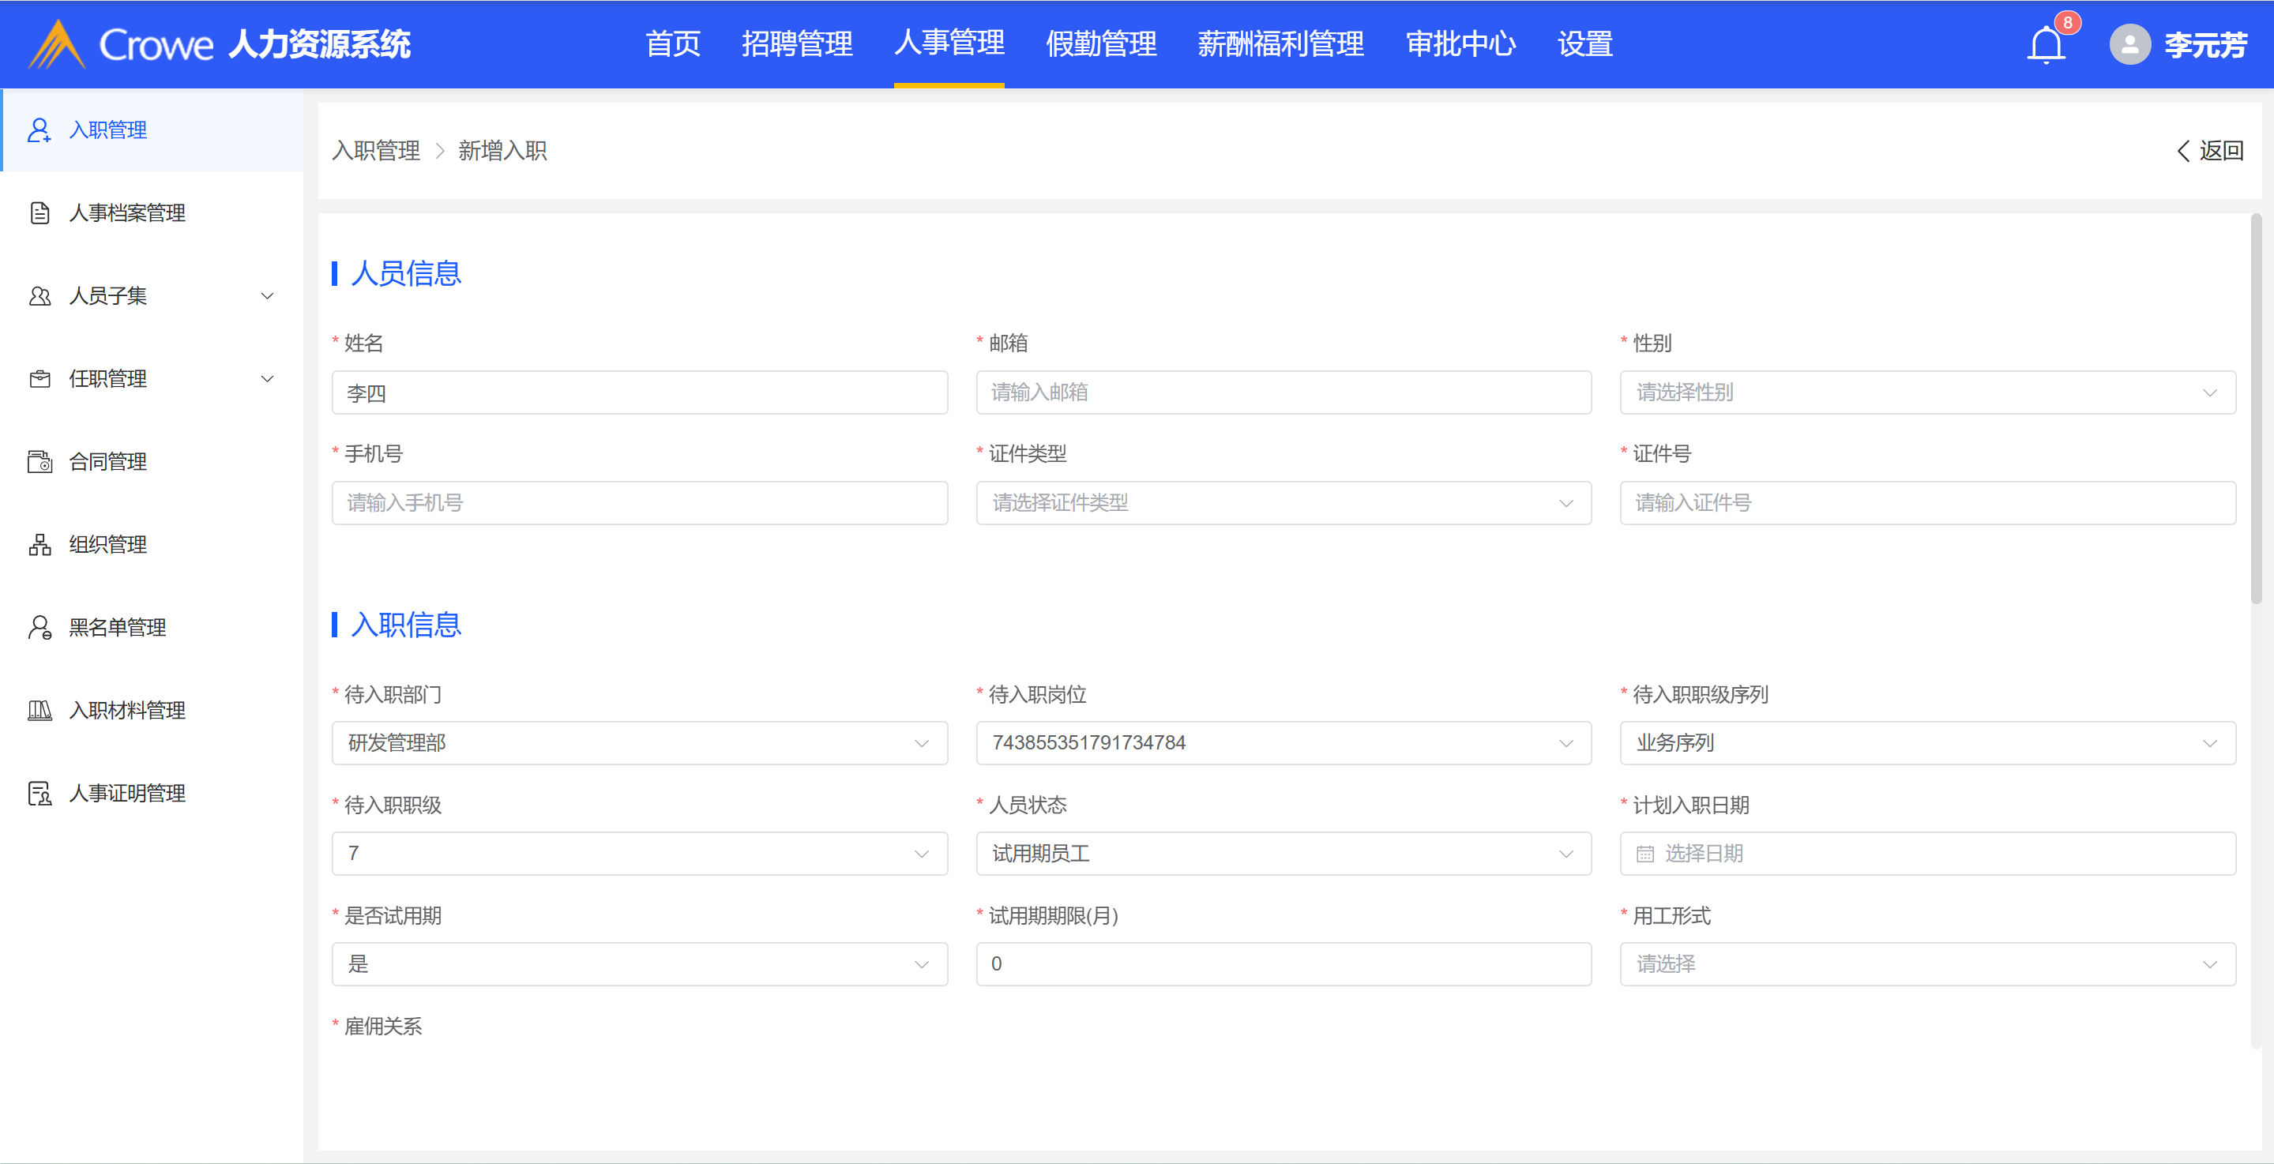
Task: Open the 用工形式 dropdown
Action: (x=1926, y=963)
